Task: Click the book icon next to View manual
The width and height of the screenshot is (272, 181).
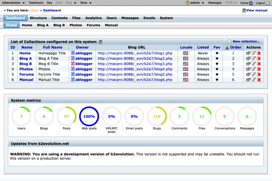Action: (244, 10)
